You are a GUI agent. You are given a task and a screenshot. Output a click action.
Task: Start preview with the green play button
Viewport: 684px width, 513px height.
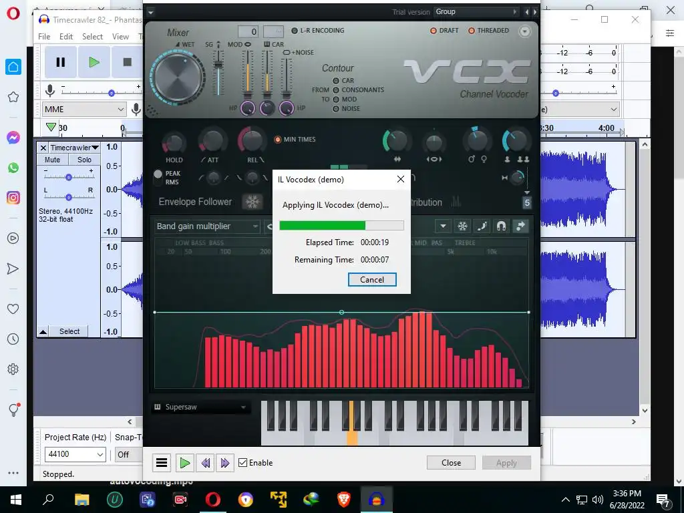[184, 462]
